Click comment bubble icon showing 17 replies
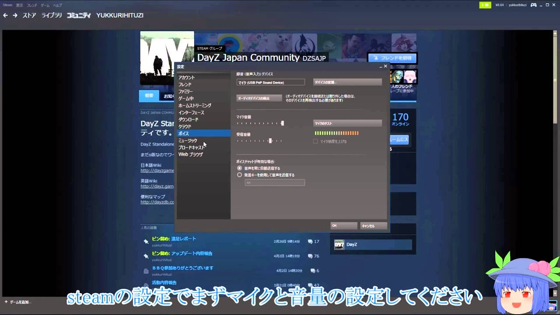 pyautogui.click(x=310, y=241)
